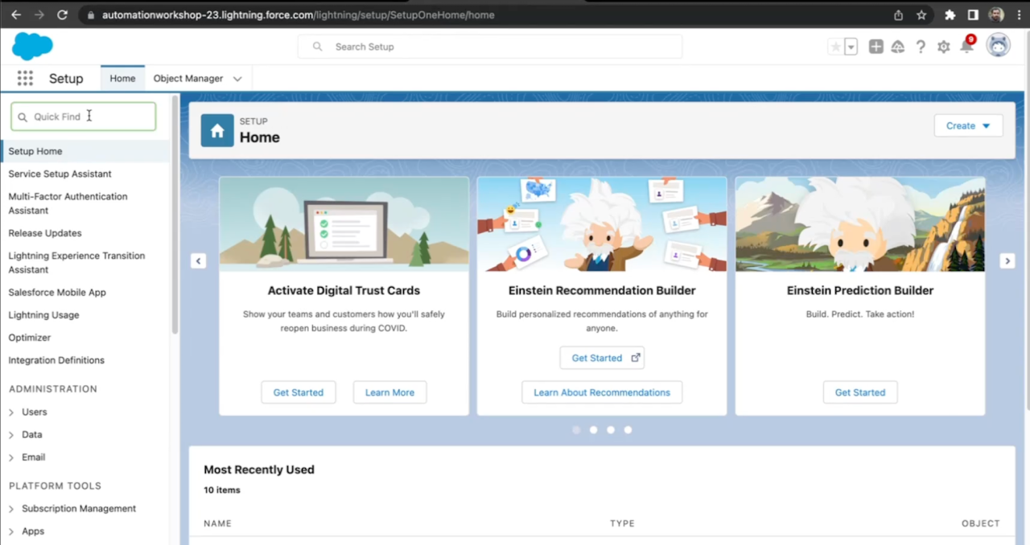Image resolution: width=1030 pixels, height=545 pixels.
Task: Go to next carousel slide arrow
Action: (1007, 260)
